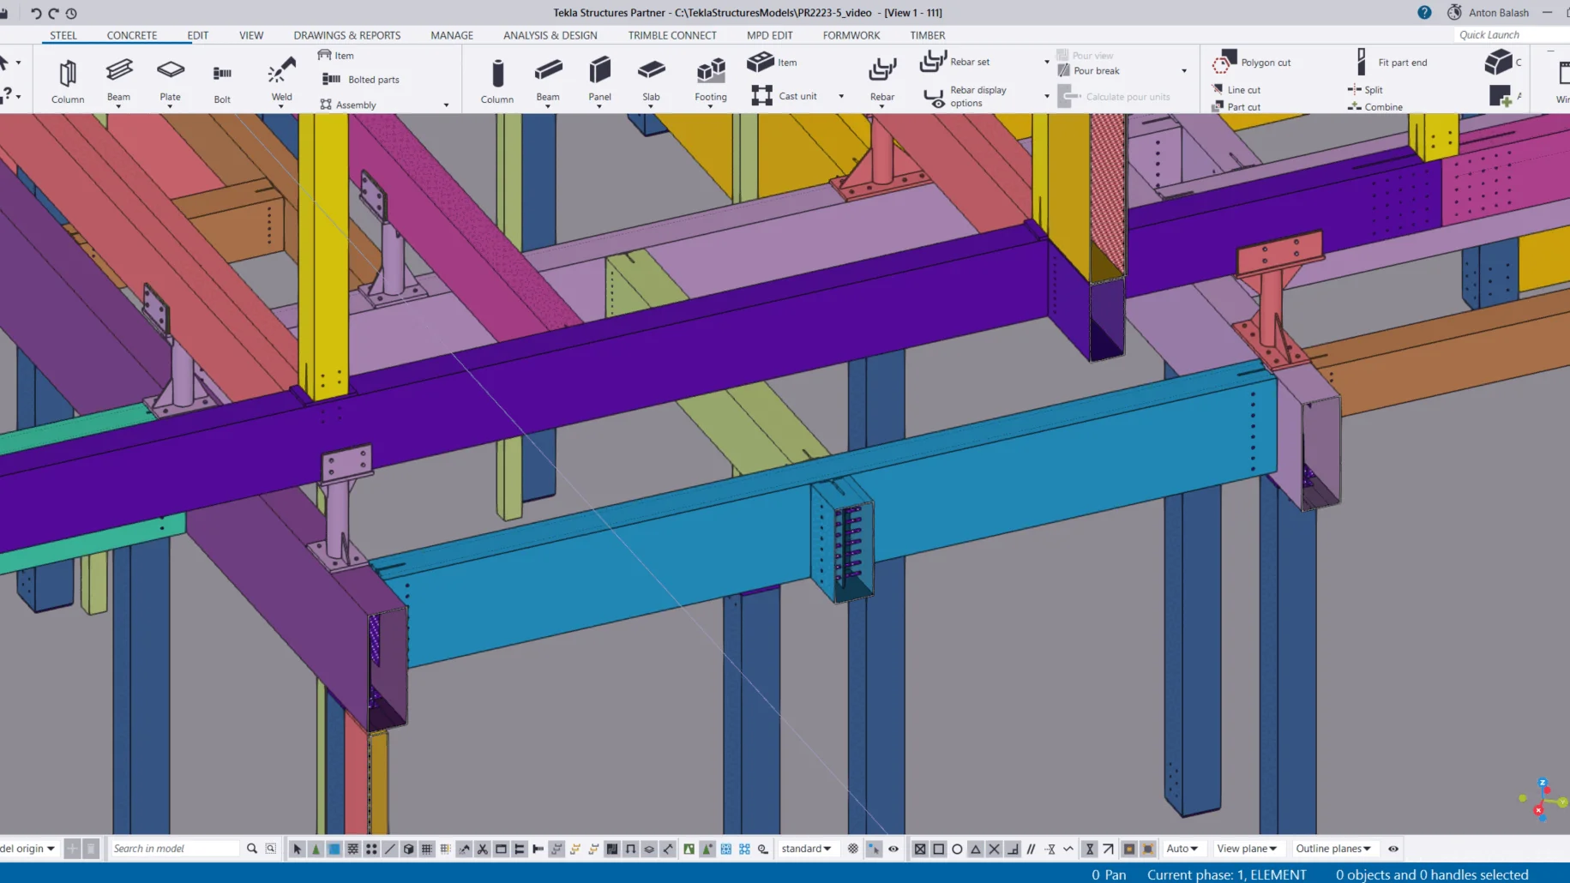Toggle outline planes visibility eye icon

point(1393,849)
